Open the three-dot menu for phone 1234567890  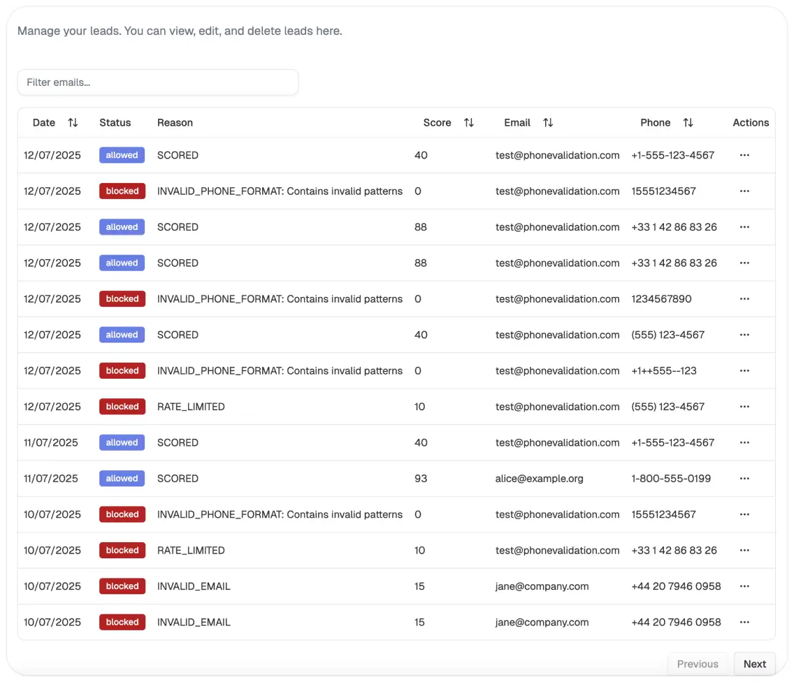pos(744,298)
